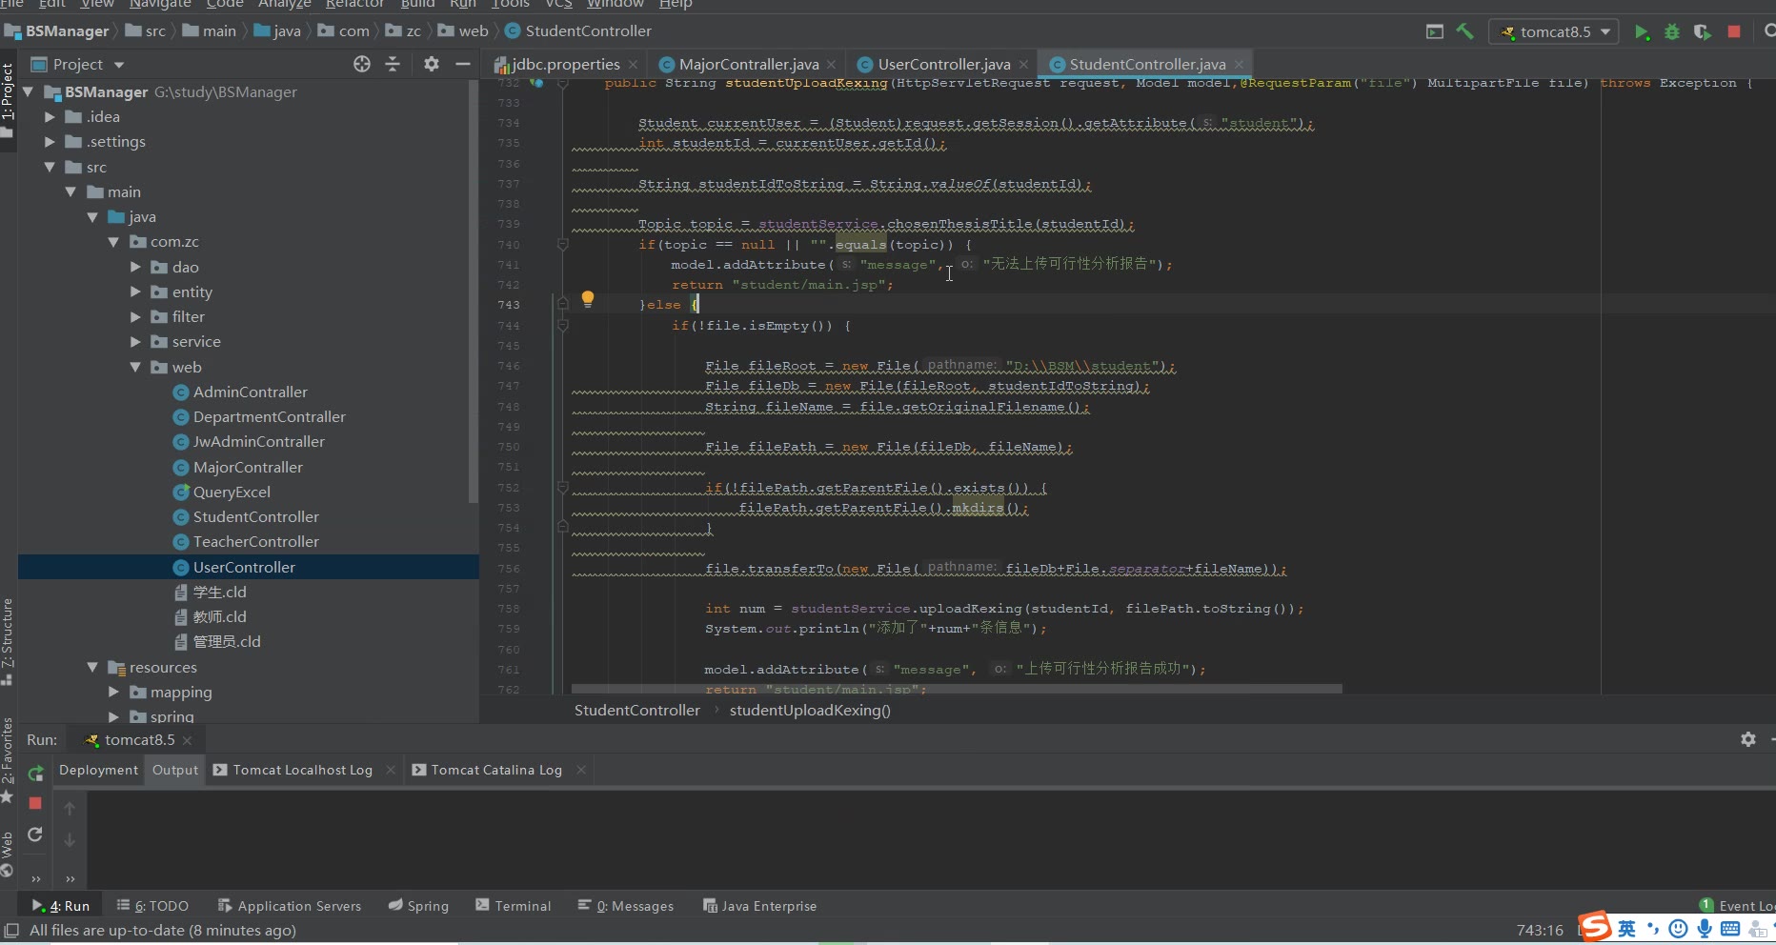Rerun tomcat8.5 using the green rerun icon
Image resolution: width=1776 pixels, height=945 pixels.
35,774
